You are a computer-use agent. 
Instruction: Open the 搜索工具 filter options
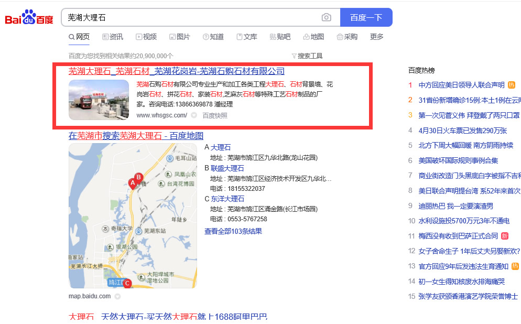pyautogui.click(x=307, y=56)
